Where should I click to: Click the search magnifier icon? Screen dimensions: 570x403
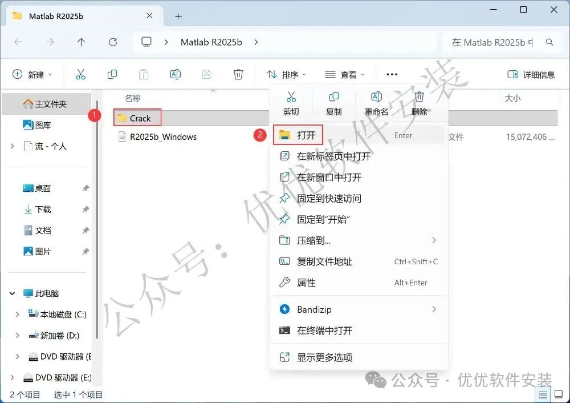(549, 42)
